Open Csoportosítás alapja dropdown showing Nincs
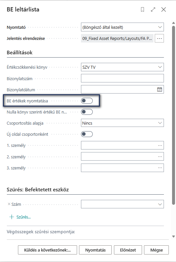 [x=122, y=123]
